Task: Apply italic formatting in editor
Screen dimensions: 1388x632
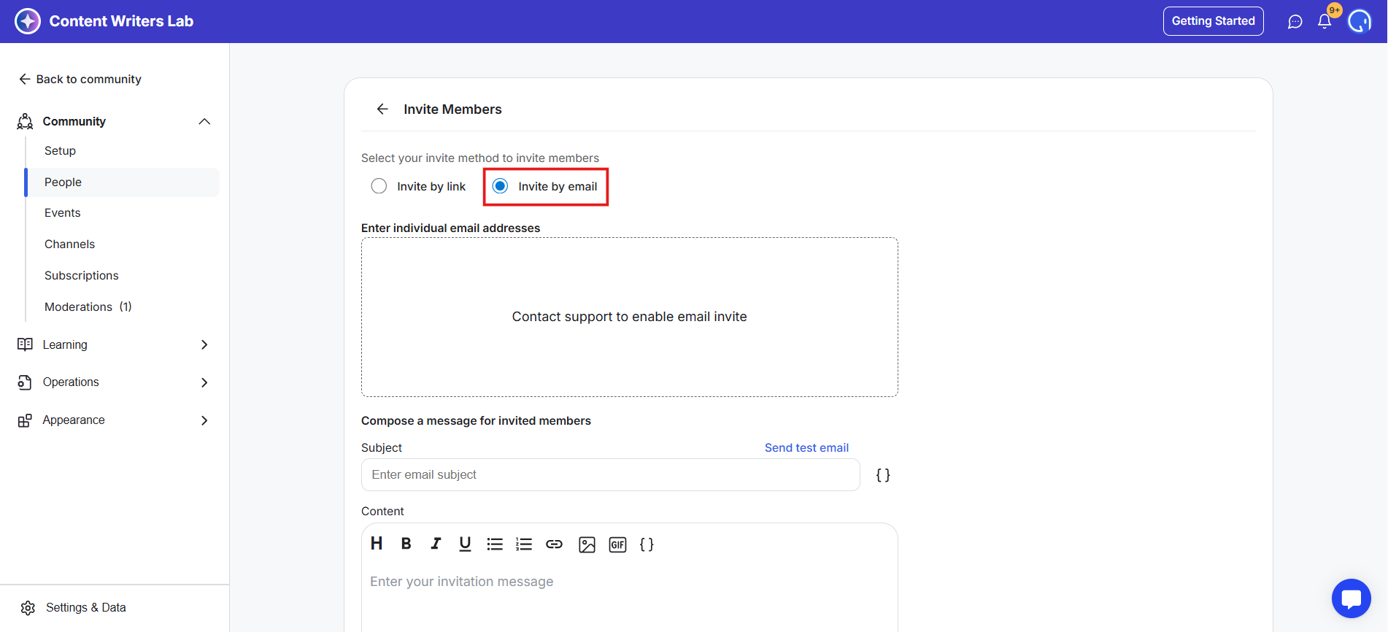Action: coord(436,544)
